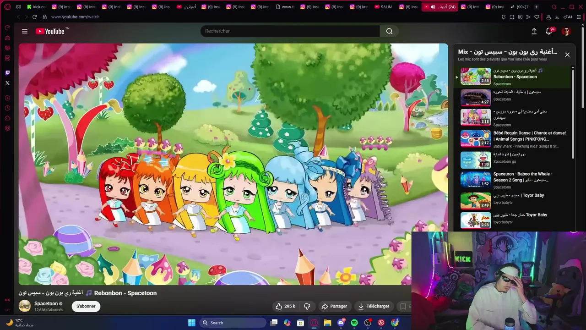
Task: Open the Aria AI toolbar button
Action: tap(568, 17)
